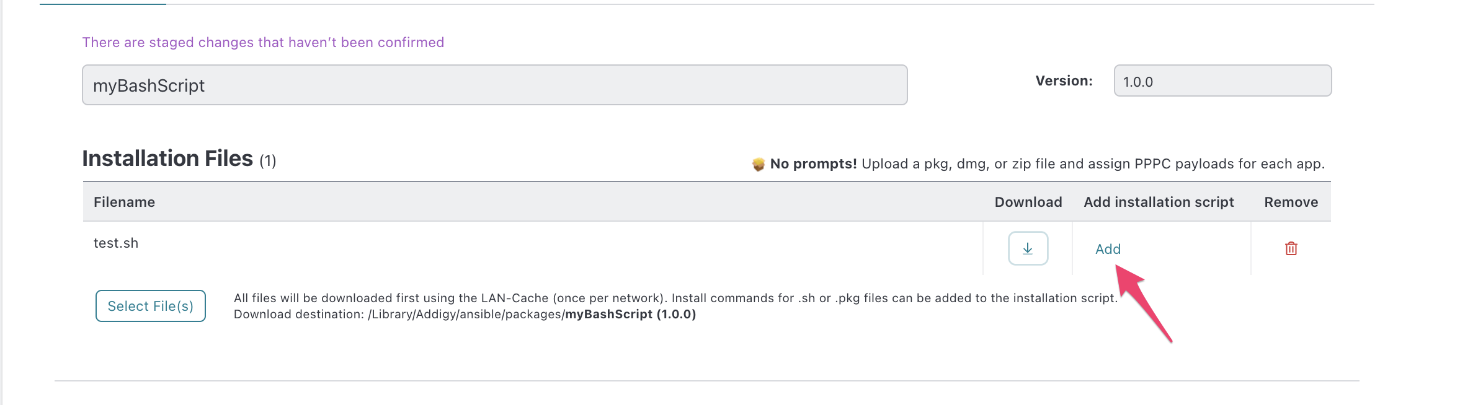1460x405 pixels.
Task: Select the test.sh filename in the table
Action: [116, 243]
